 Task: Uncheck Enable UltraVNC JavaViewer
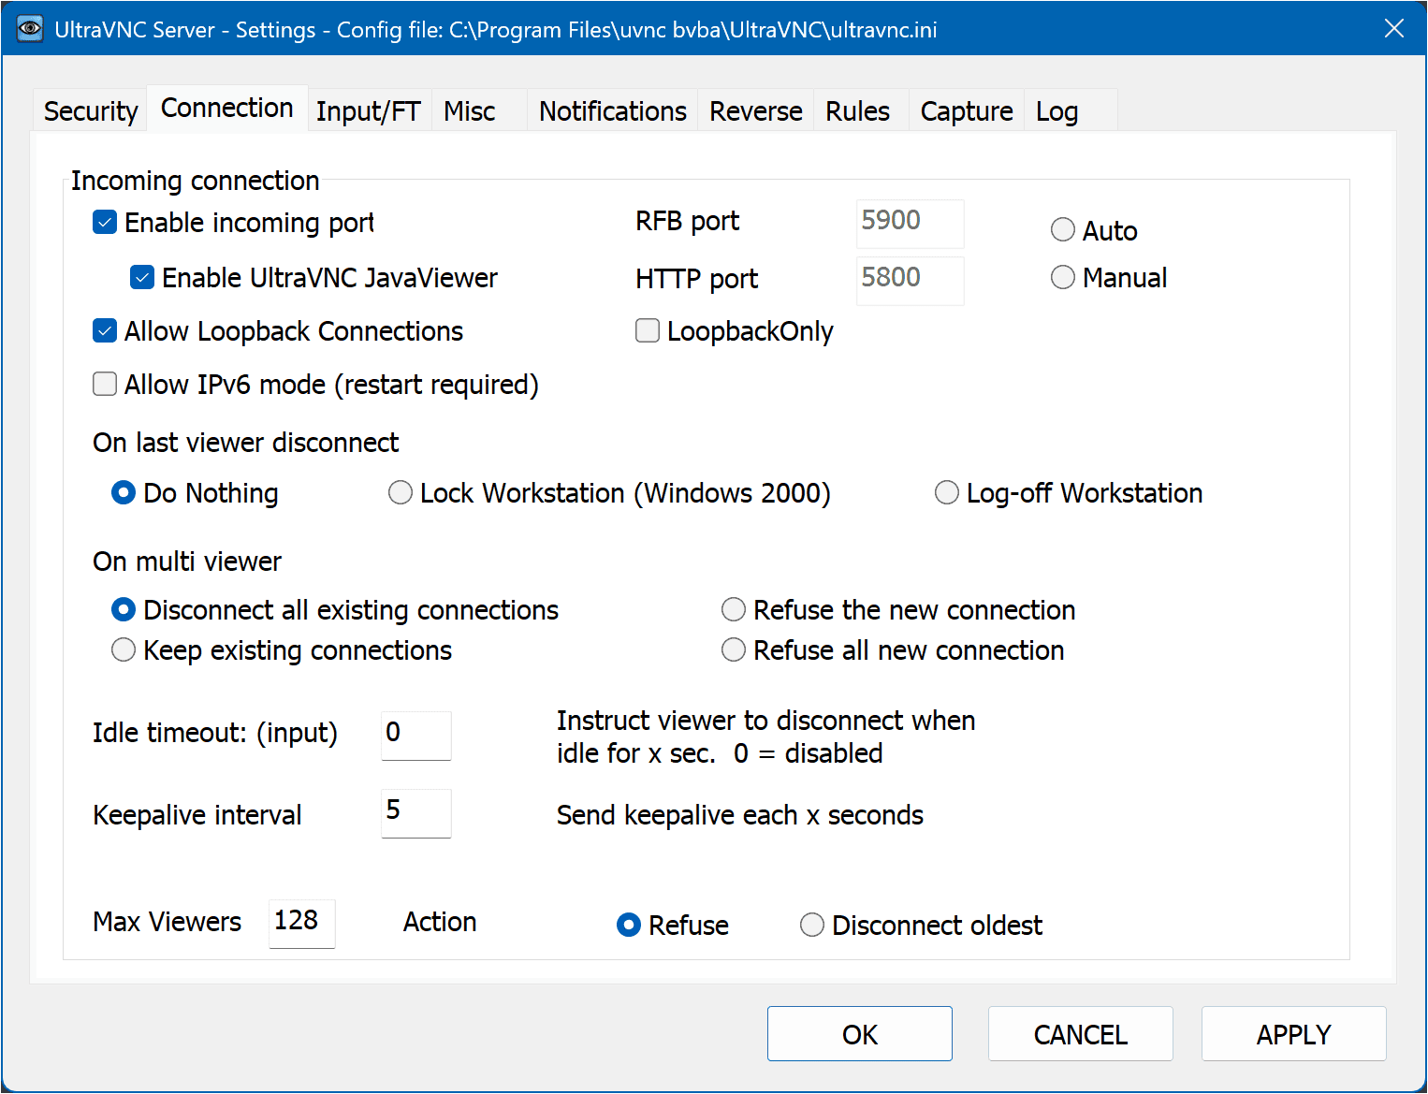142,278
